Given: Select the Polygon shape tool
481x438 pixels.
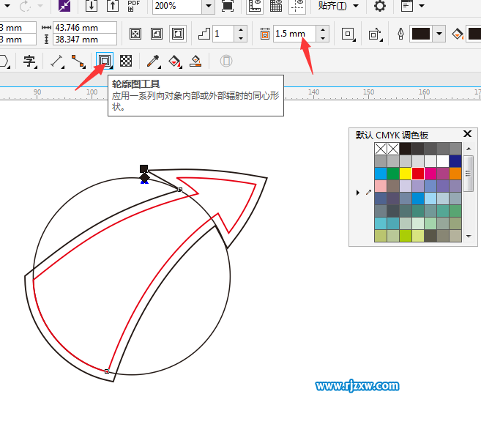Looking at the screenshot, I should point(4,61).
